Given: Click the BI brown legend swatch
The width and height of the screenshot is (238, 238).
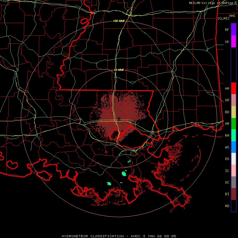Looking at the screenshot, I should pyautogui.click(x=234, y=194).
